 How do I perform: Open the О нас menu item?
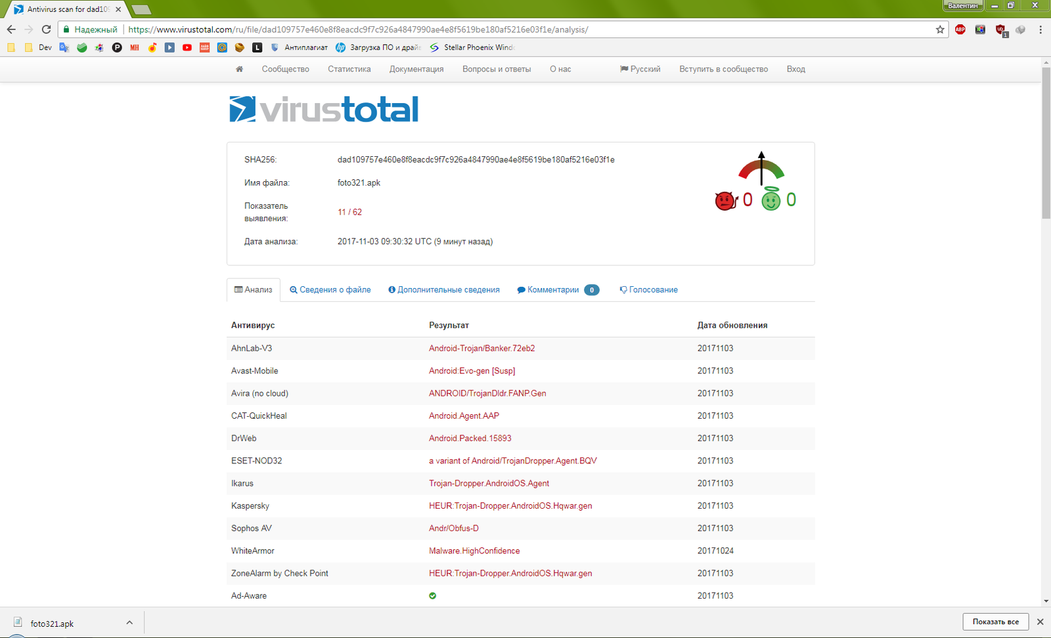pos(560,69)
